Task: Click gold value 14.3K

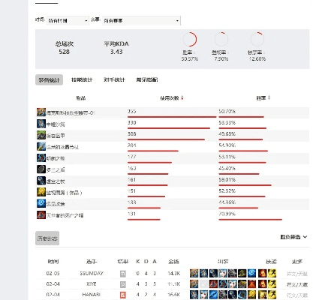Action: tap(174, 274)
